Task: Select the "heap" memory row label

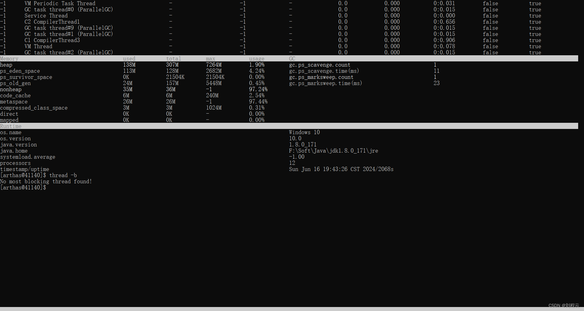Action: (x=6, y=65)
